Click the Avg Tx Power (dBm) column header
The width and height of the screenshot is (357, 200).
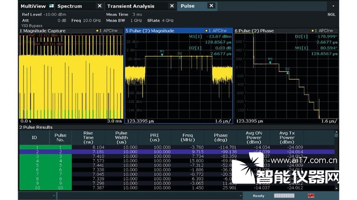coord(287,137)
